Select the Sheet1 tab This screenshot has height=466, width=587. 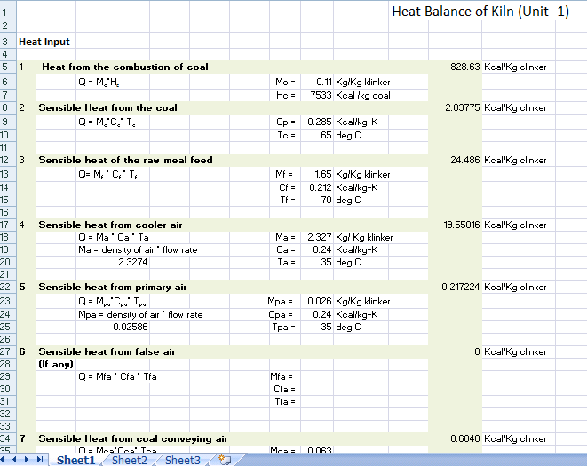click(x=76, y=460)
